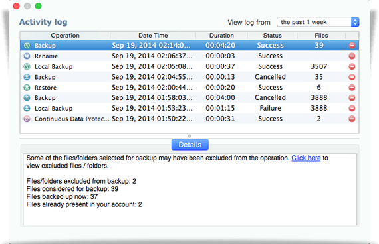Sort the log by Operation column
Image resolution: width=379 pixels, height=244 pixels.
[x=65, y=36]
